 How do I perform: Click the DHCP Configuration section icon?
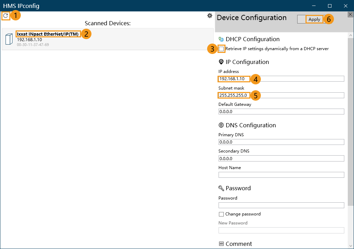[221, 39]
